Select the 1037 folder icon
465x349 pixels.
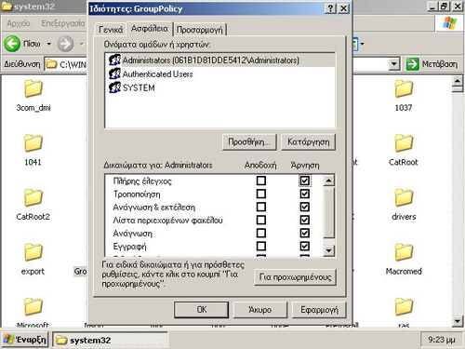[404, 88]
